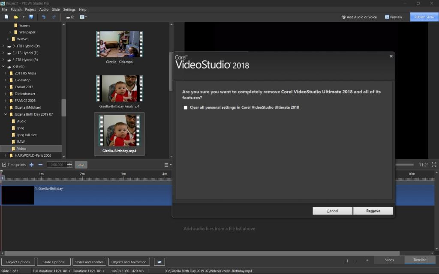Open the hamburger menu above the timeline

point(166,165)
